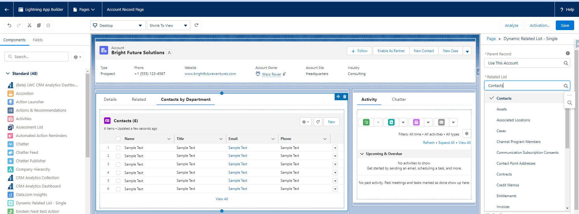Focus the Related List input field

[x=527, y=85]
